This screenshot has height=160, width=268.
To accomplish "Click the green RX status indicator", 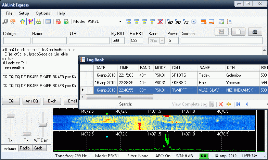I will (x=204, y=156).
